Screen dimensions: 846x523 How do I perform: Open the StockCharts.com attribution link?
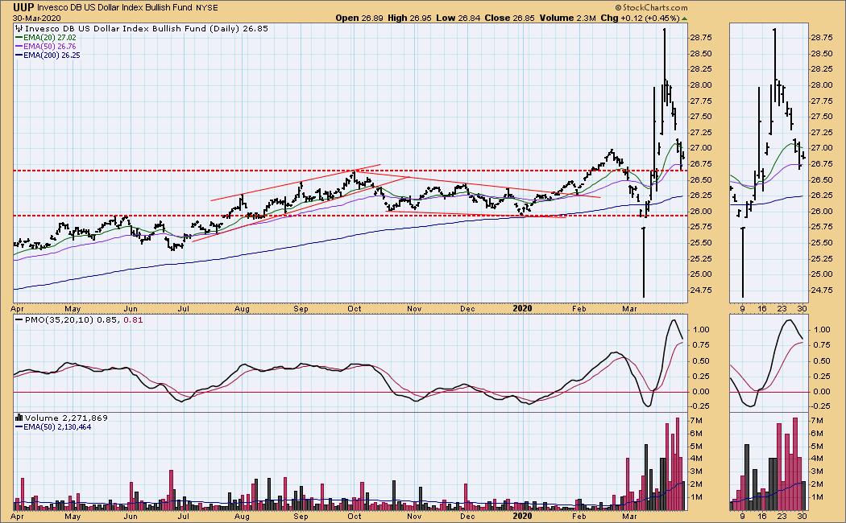(x=651, y=7)
